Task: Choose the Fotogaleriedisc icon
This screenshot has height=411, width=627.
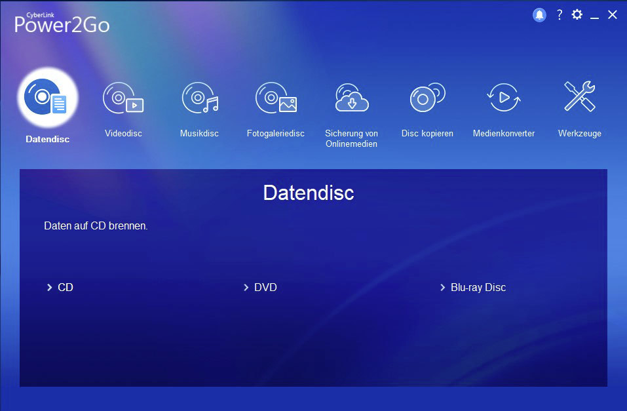Action: point(276,98)
